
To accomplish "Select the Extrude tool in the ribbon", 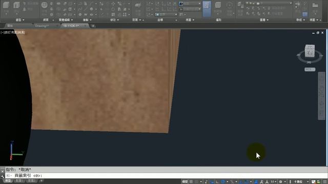I will click(16, 5).
